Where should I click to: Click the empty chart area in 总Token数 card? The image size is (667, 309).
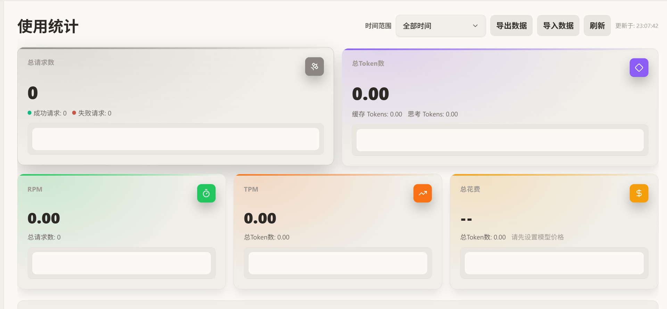(500, 140)
